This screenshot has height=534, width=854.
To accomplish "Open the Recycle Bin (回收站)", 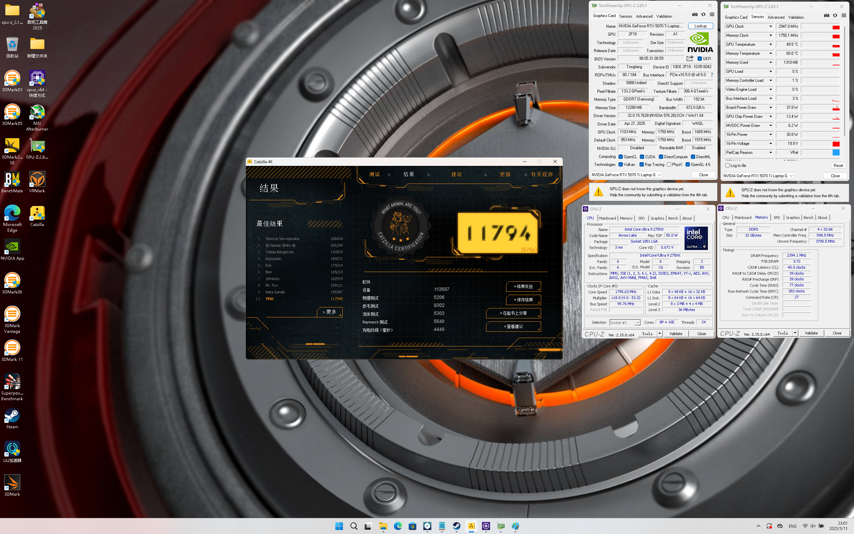I will (12, 47).
